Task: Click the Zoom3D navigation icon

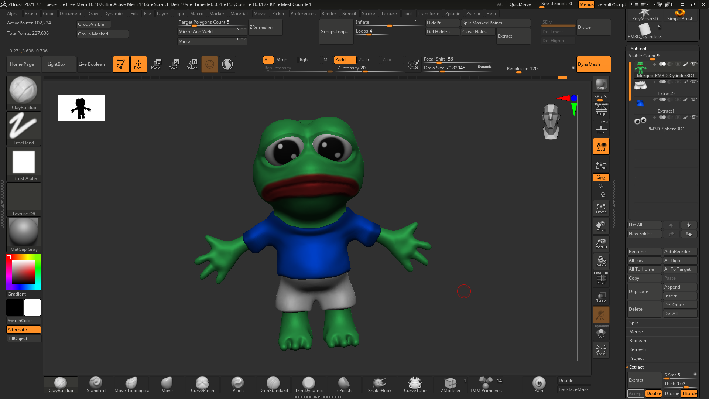Action: 601,243
